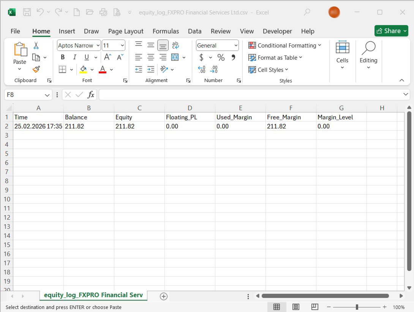Click the Open folder icon
The width and height of the screenshot is (414, 312).
tap(90, 12)
